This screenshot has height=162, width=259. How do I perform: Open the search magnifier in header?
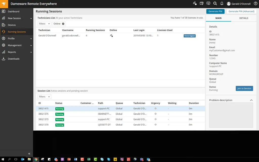(215, 4)
